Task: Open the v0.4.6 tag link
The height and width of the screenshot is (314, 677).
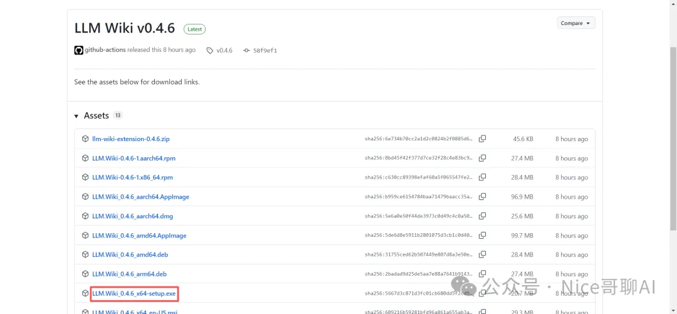Action: coord(224,51)
